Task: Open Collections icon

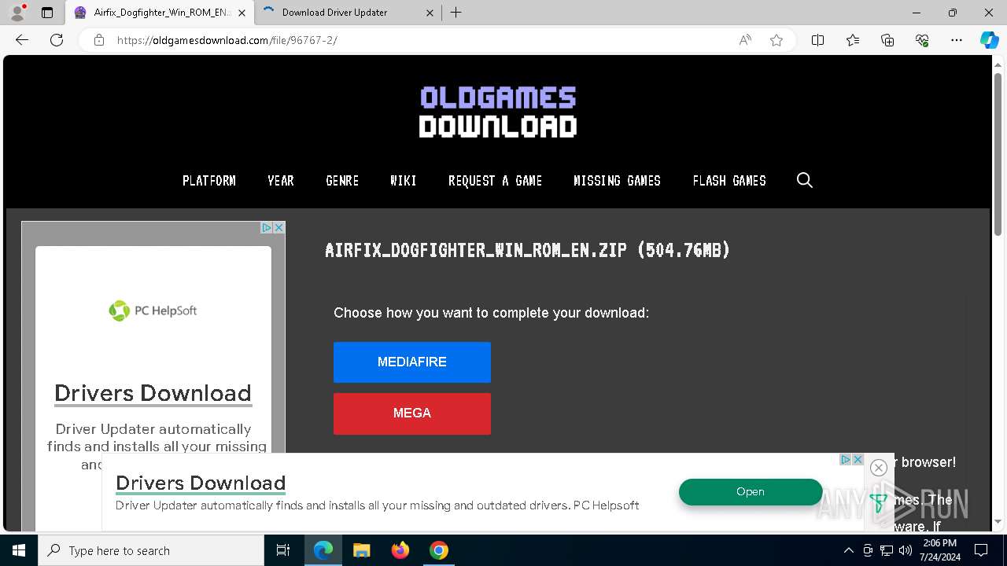Action: (x=887, y=40)
